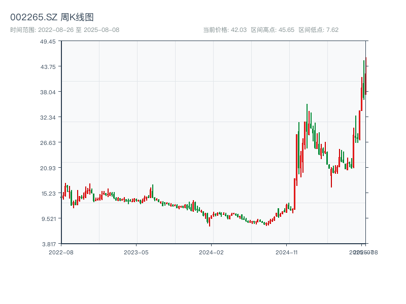The image size is (406, 304).
Task: Select the time range text 2022-08-26 至 2025-08-08
Action: coord(79,30)
